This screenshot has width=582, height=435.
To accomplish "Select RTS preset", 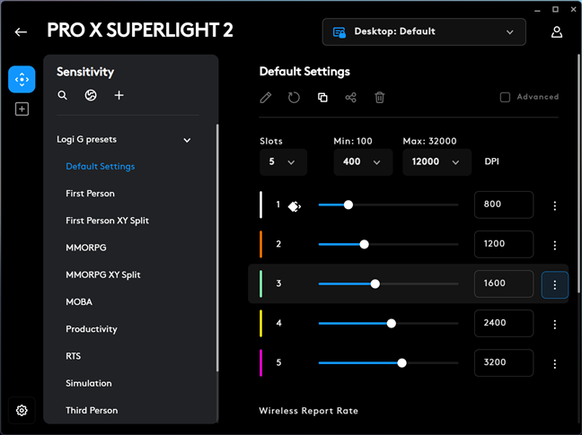I will [x=73, y=356].
